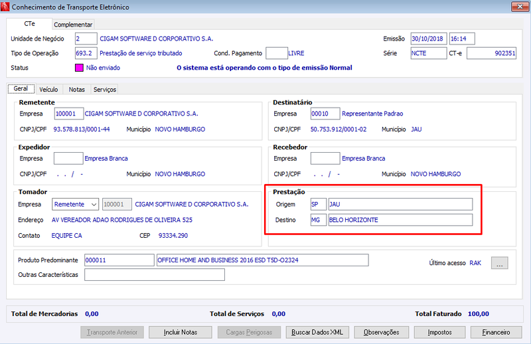Open the Veículo tab
Image resolution: width=531 pixels, height=344 pixels.
tap(48, 90)
